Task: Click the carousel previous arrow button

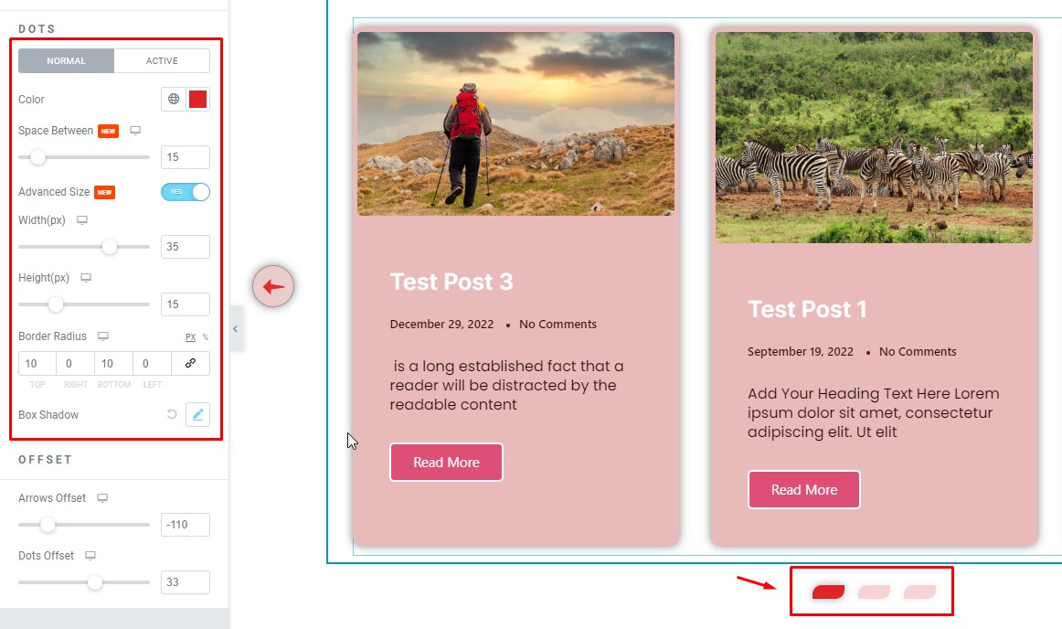Action: pyautogui.click(x=273, y=286)
